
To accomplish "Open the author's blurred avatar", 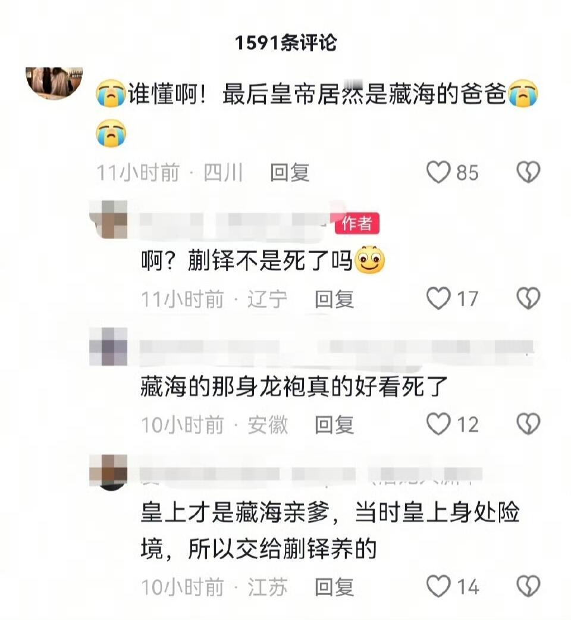I will (109, 219).
